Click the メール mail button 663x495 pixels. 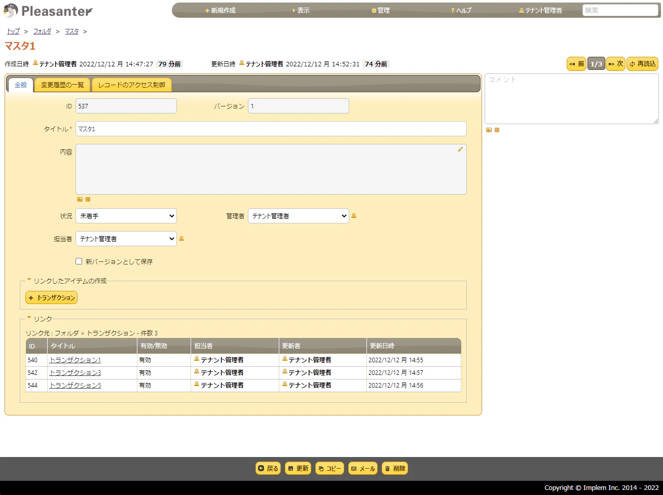363,469
